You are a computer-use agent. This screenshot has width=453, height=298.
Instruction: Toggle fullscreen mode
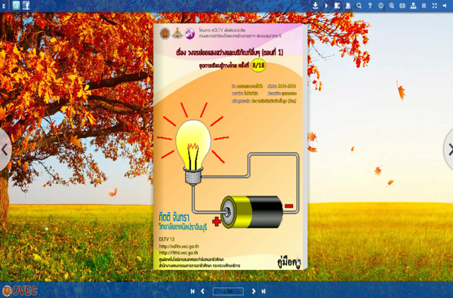[x=435, y=5]
